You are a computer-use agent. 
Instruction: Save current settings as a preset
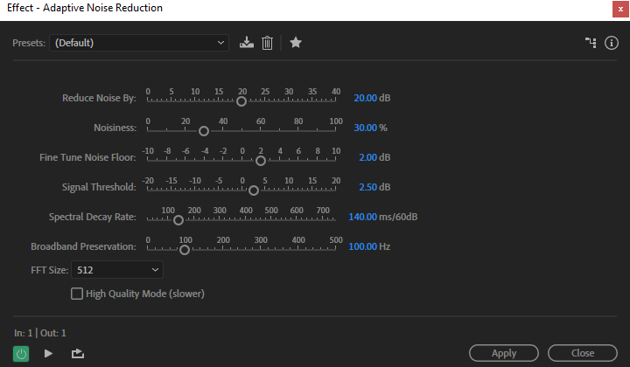[247, 42]
